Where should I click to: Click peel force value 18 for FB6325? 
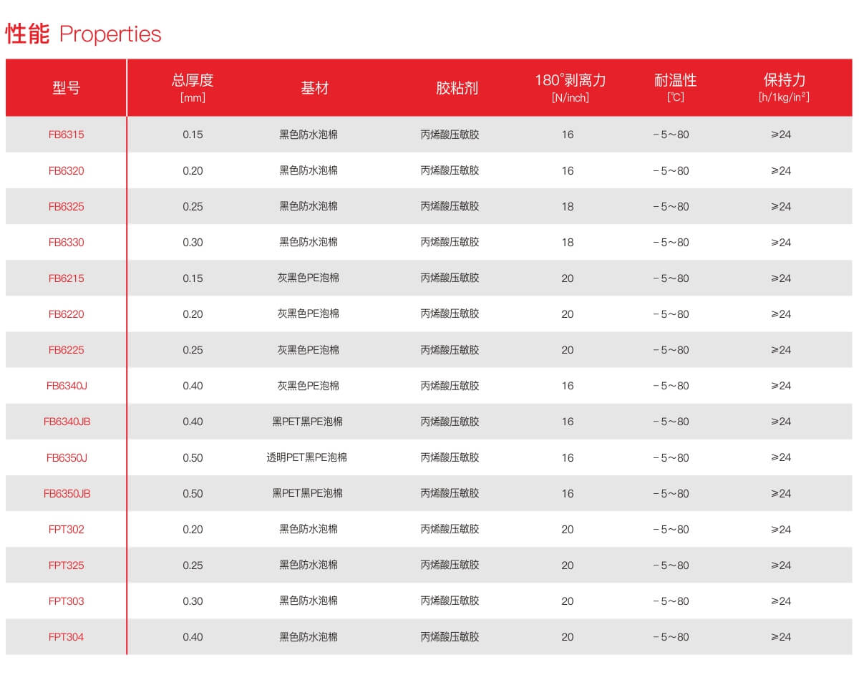[568, 206]
